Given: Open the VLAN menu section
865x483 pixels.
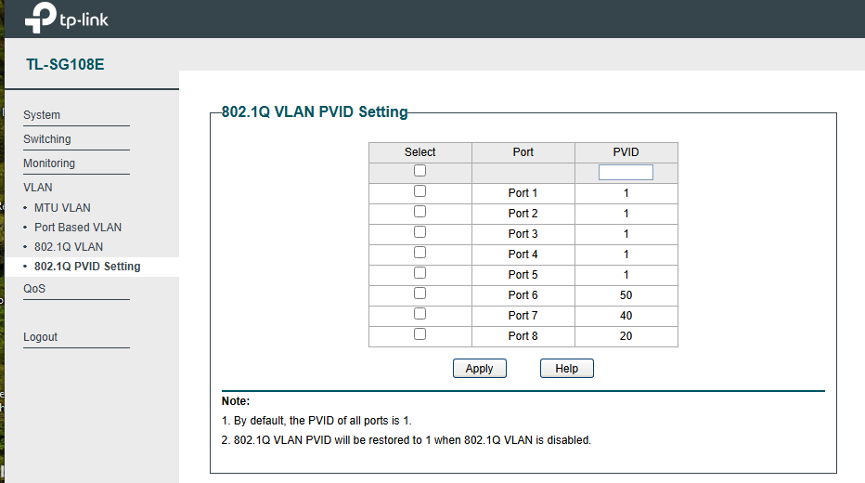Looking at the screenshot, I should pos(37,187).
